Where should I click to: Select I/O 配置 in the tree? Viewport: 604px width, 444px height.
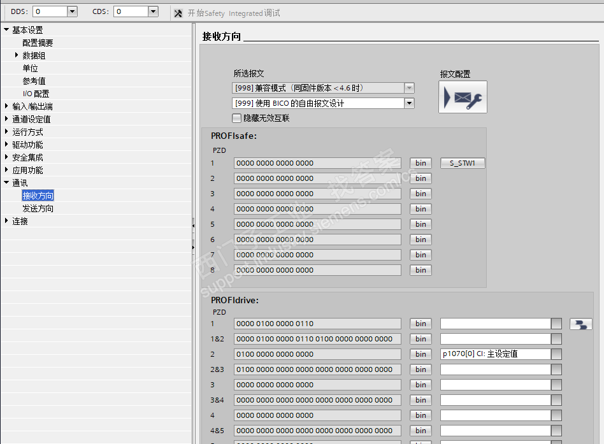pos(36,94)
